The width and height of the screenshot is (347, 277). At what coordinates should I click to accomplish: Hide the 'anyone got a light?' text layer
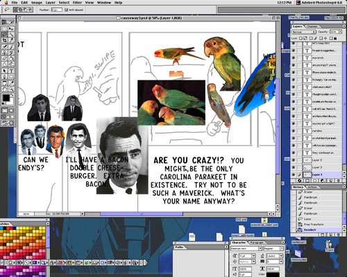pyautogui.click(x=294, y=123)
